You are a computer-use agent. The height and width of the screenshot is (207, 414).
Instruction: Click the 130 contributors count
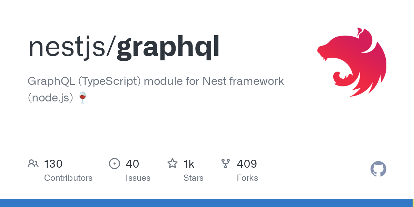(x=53, y=164)
